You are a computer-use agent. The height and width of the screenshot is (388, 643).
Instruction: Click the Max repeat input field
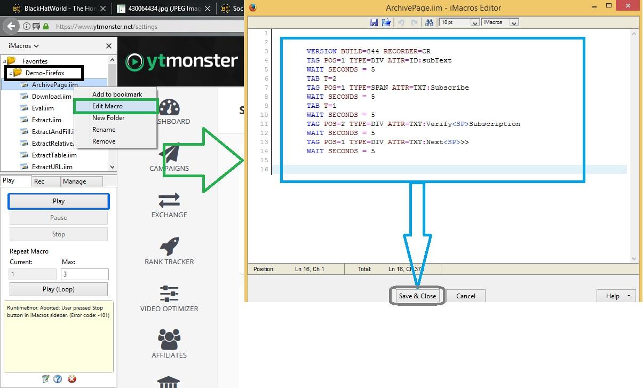(x=85, y=274)
